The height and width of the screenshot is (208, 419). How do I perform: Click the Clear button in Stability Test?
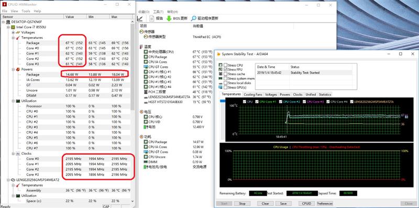click(266, 203)
